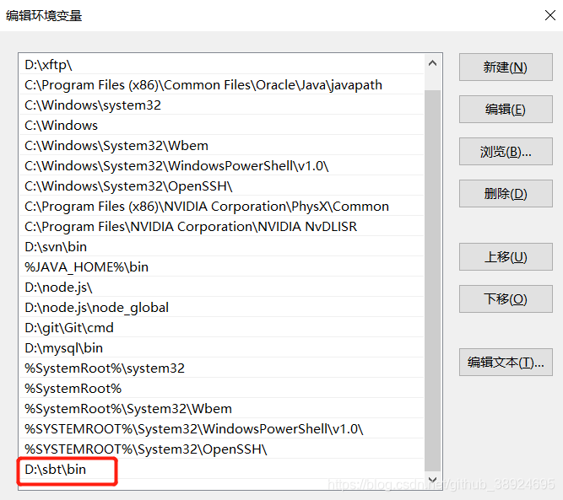Select the D:\mysql\bin entry
The width and height of the screenshot is (563, 500).
tap(221, 348)
